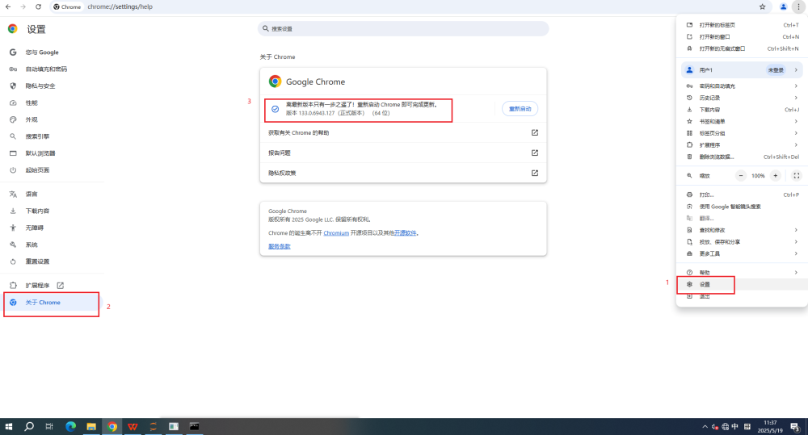This screenshot has width=808, height=435.
Task: Decrease zoom with the minus button
Action: 740,176
